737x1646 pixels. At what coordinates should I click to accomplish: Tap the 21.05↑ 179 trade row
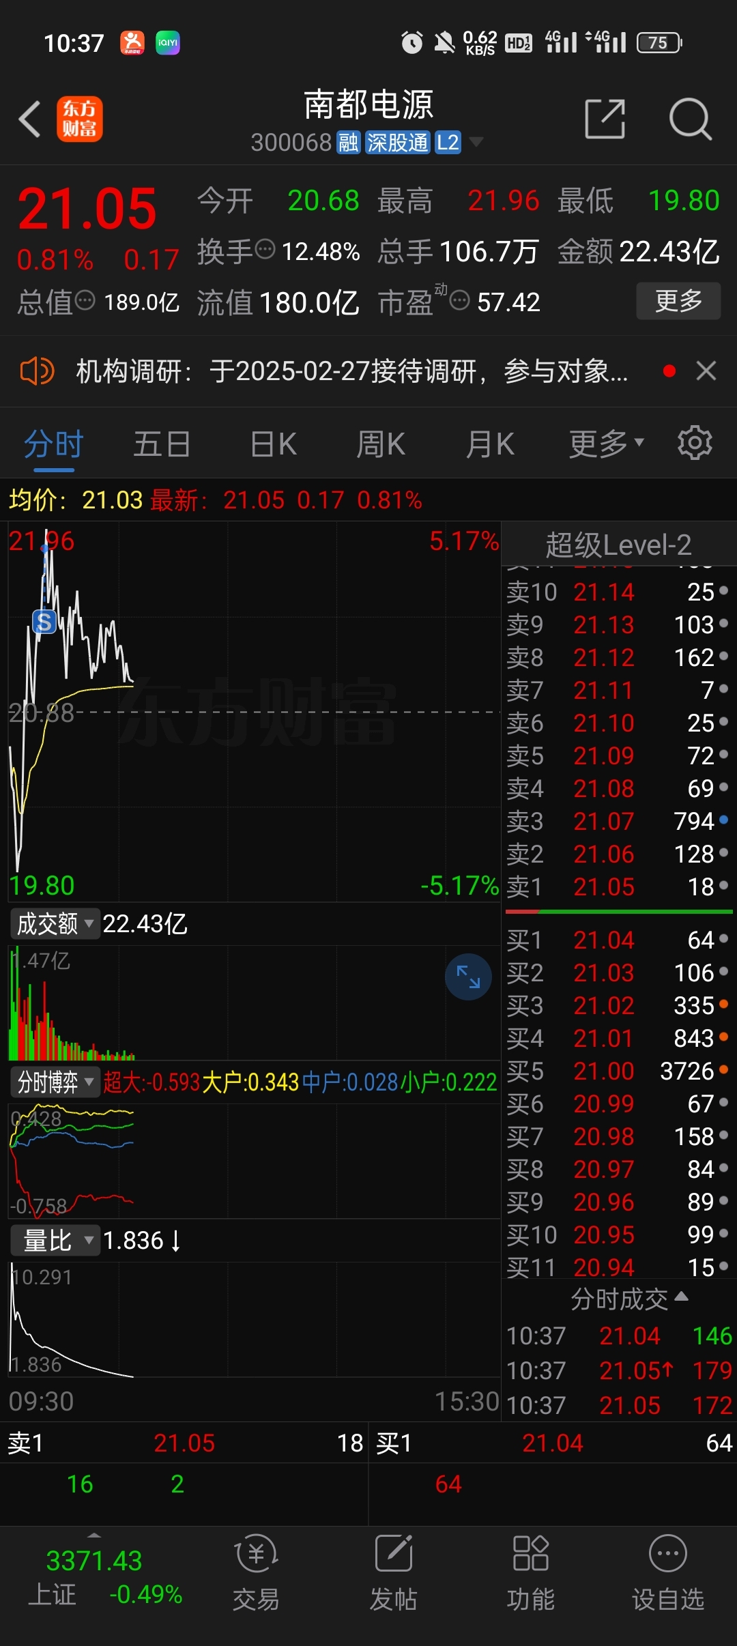click(x=620, y=1370)
